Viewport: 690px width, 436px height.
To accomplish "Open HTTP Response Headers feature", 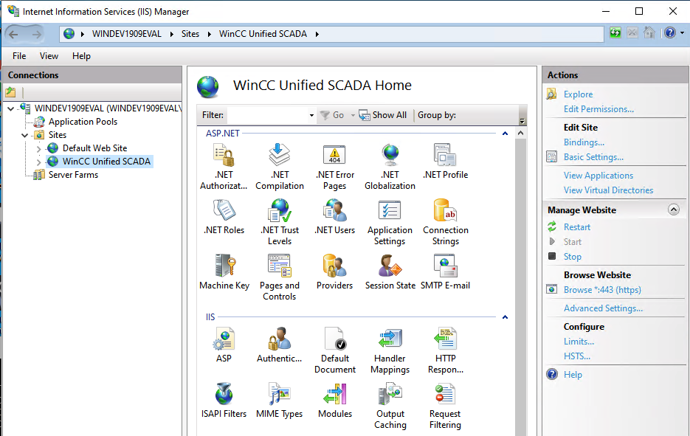I will pyautogui.click(x=445, y=350).
